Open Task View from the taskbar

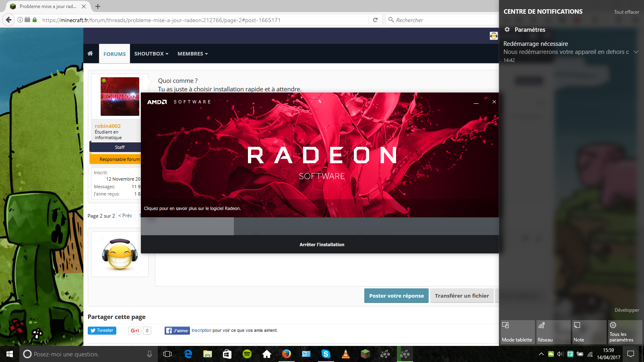[x=167, y=354]
